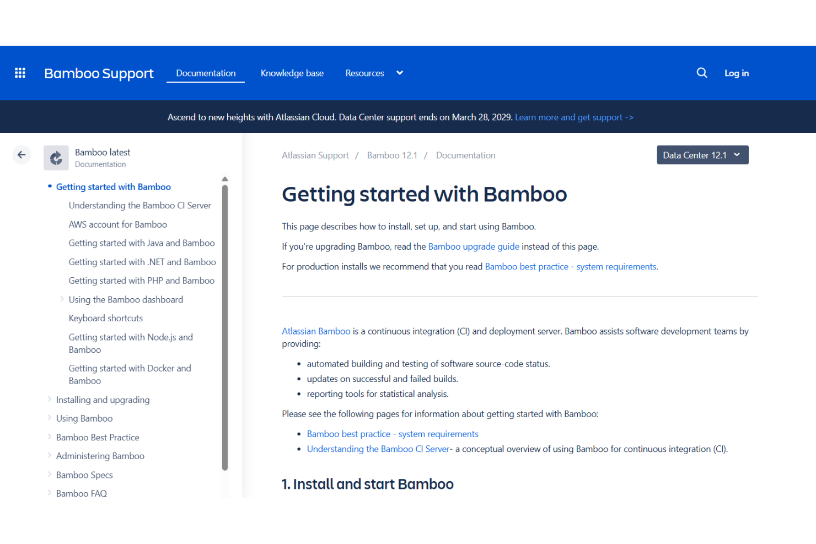This screenshot has width=816, height=544.
Task: Open the Resources dropdown chevron
Action: [x=400, y=73]
